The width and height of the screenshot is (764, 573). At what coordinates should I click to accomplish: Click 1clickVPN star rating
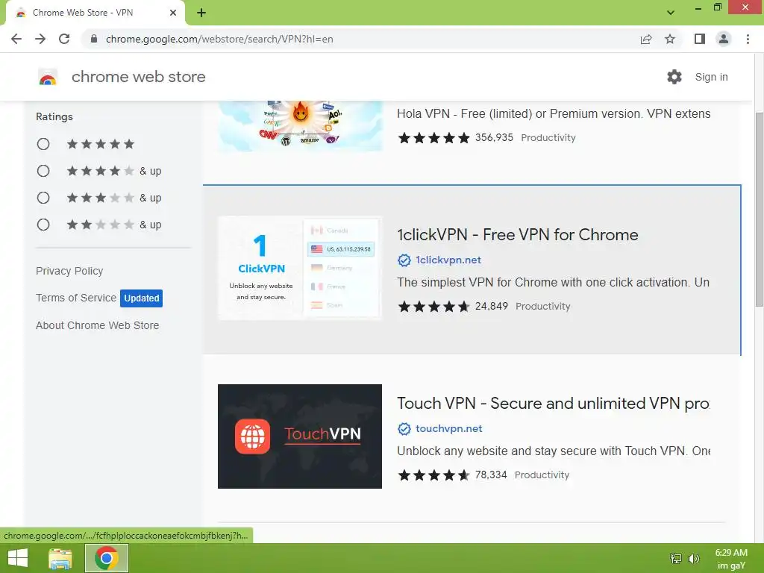433,307
